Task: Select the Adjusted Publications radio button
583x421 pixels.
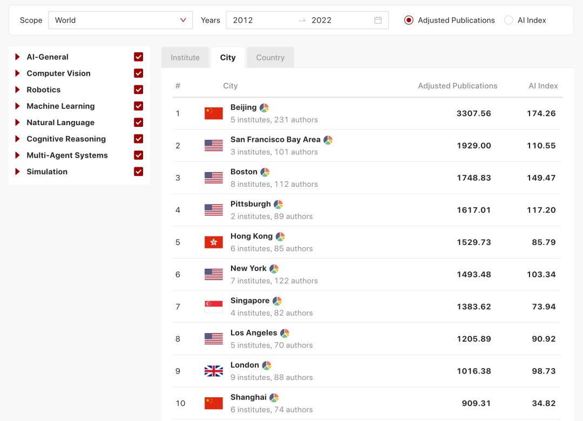Action: 409,20
